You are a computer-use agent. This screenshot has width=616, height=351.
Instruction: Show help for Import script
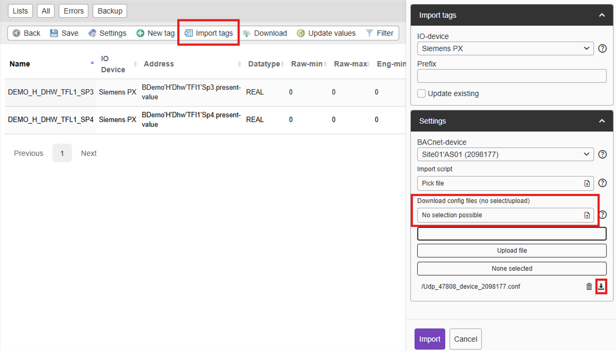pyautogui.click(x=602, y=183)
